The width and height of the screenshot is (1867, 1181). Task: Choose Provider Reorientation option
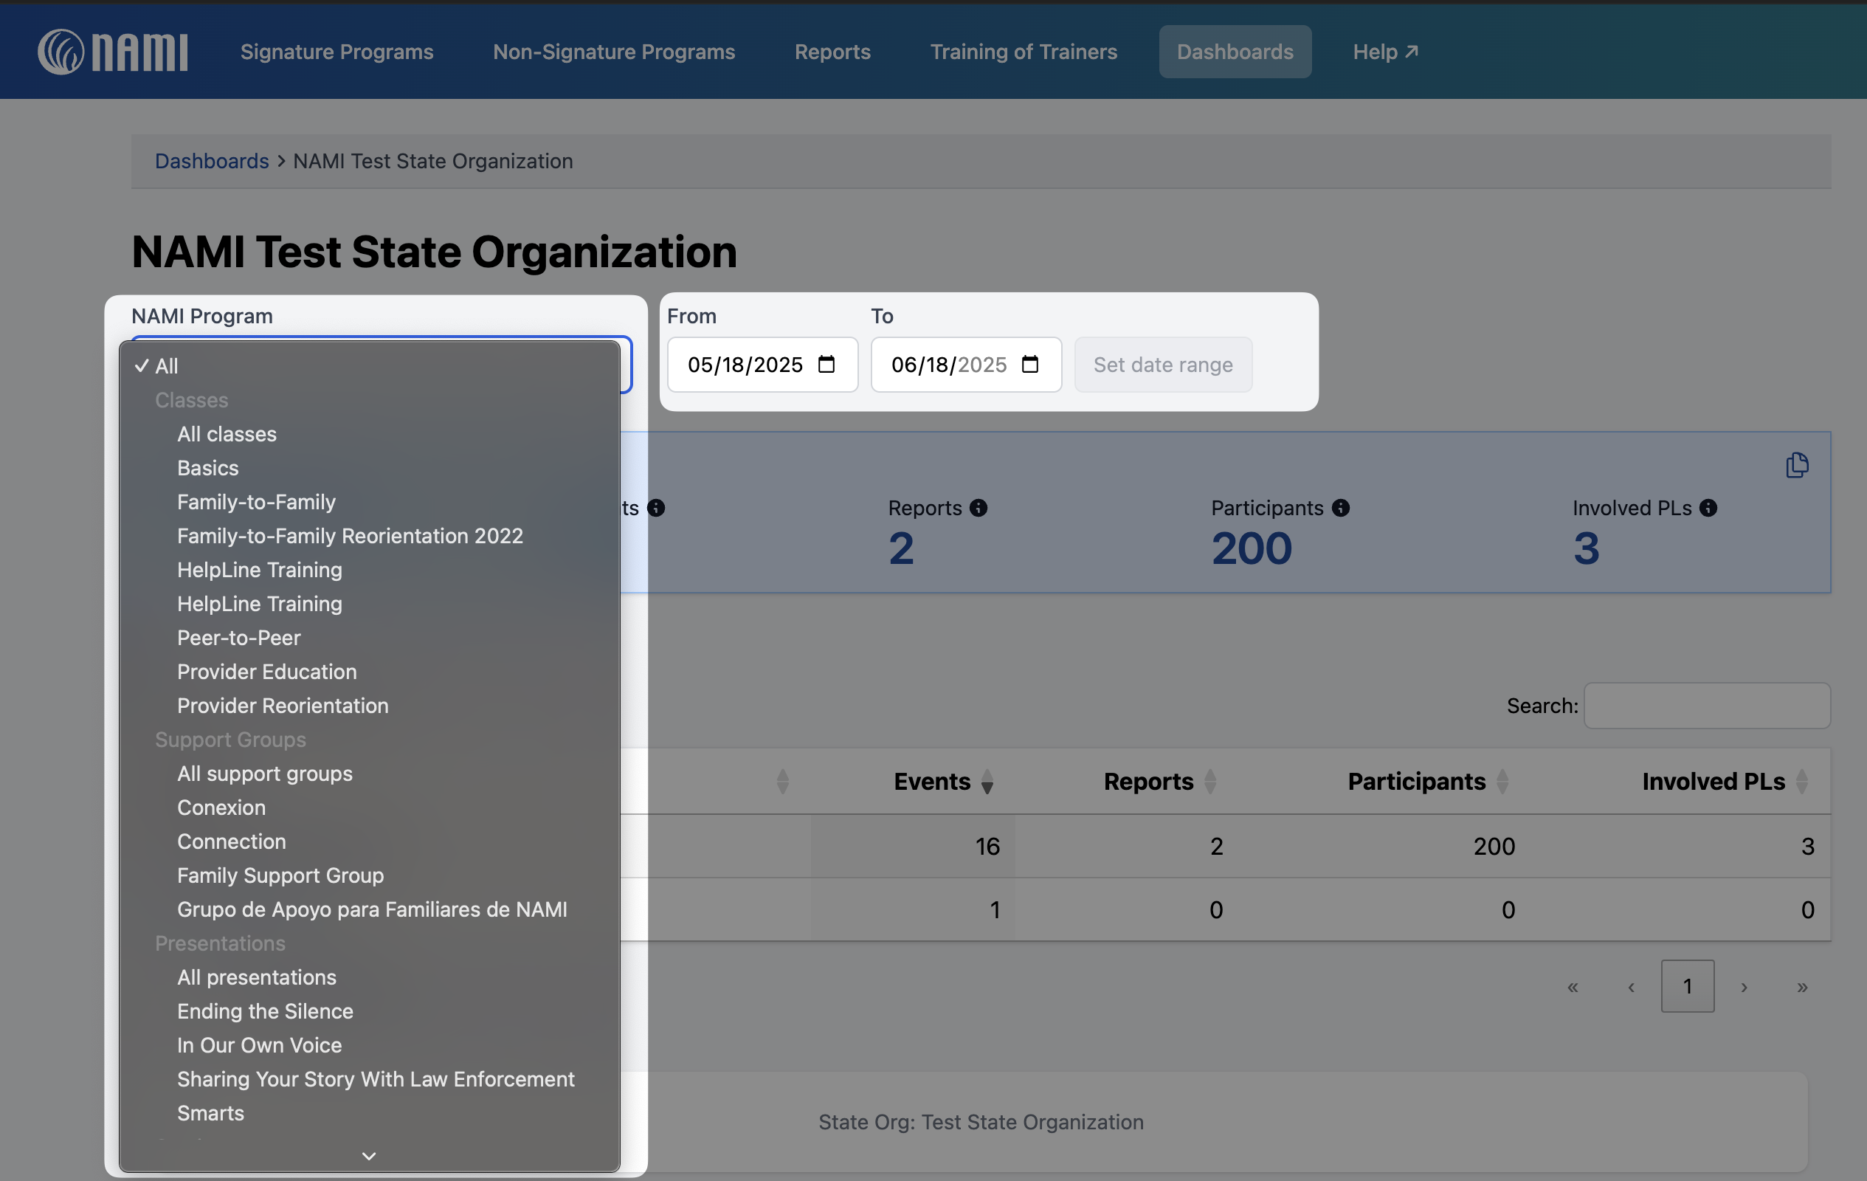point(369,706)
